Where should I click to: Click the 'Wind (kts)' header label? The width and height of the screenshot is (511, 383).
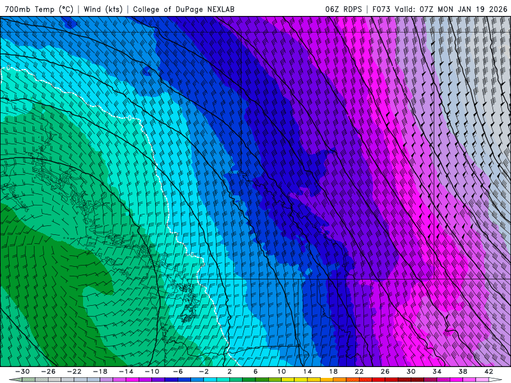[103, 9]
